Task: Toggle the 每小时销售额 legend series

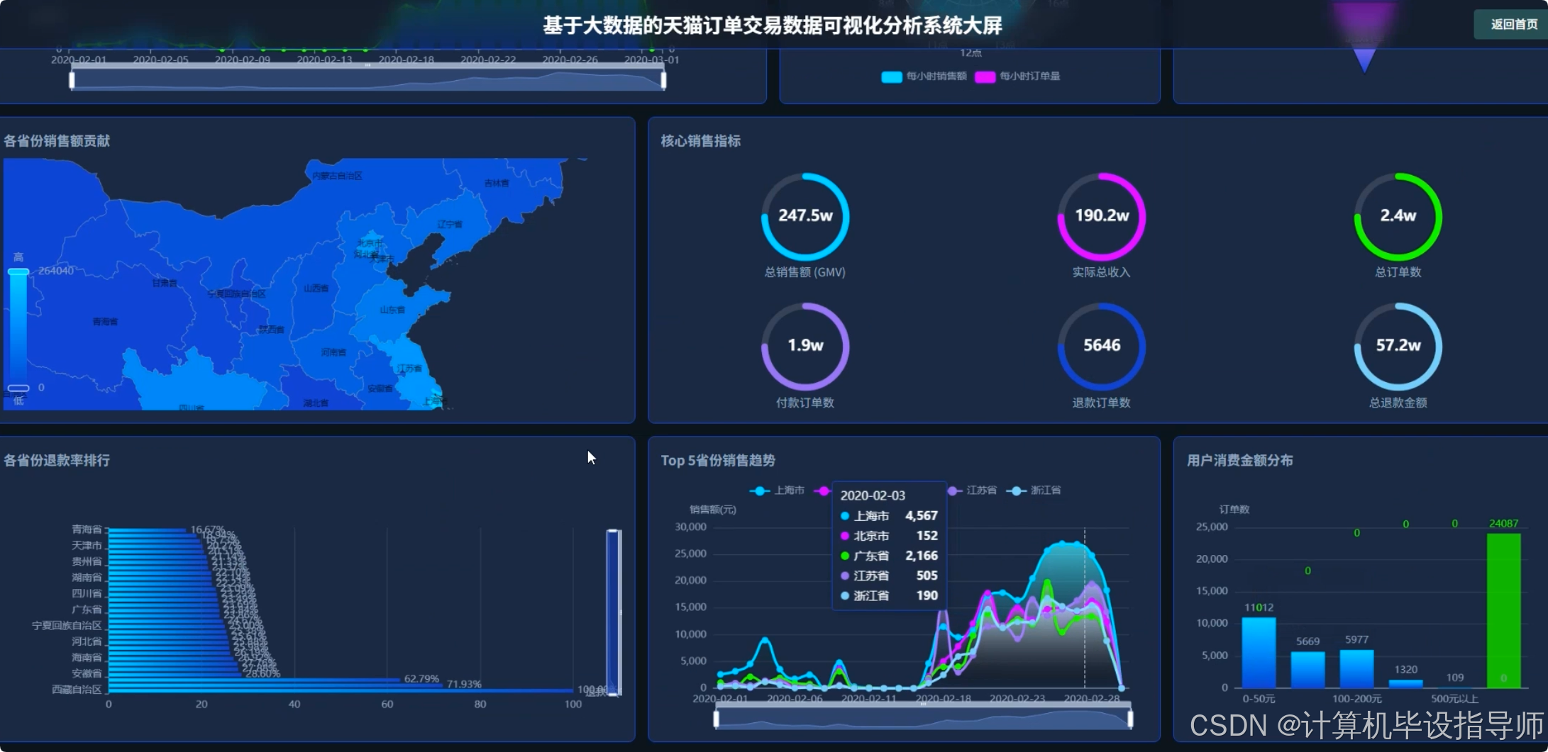Action: point(924,77)
